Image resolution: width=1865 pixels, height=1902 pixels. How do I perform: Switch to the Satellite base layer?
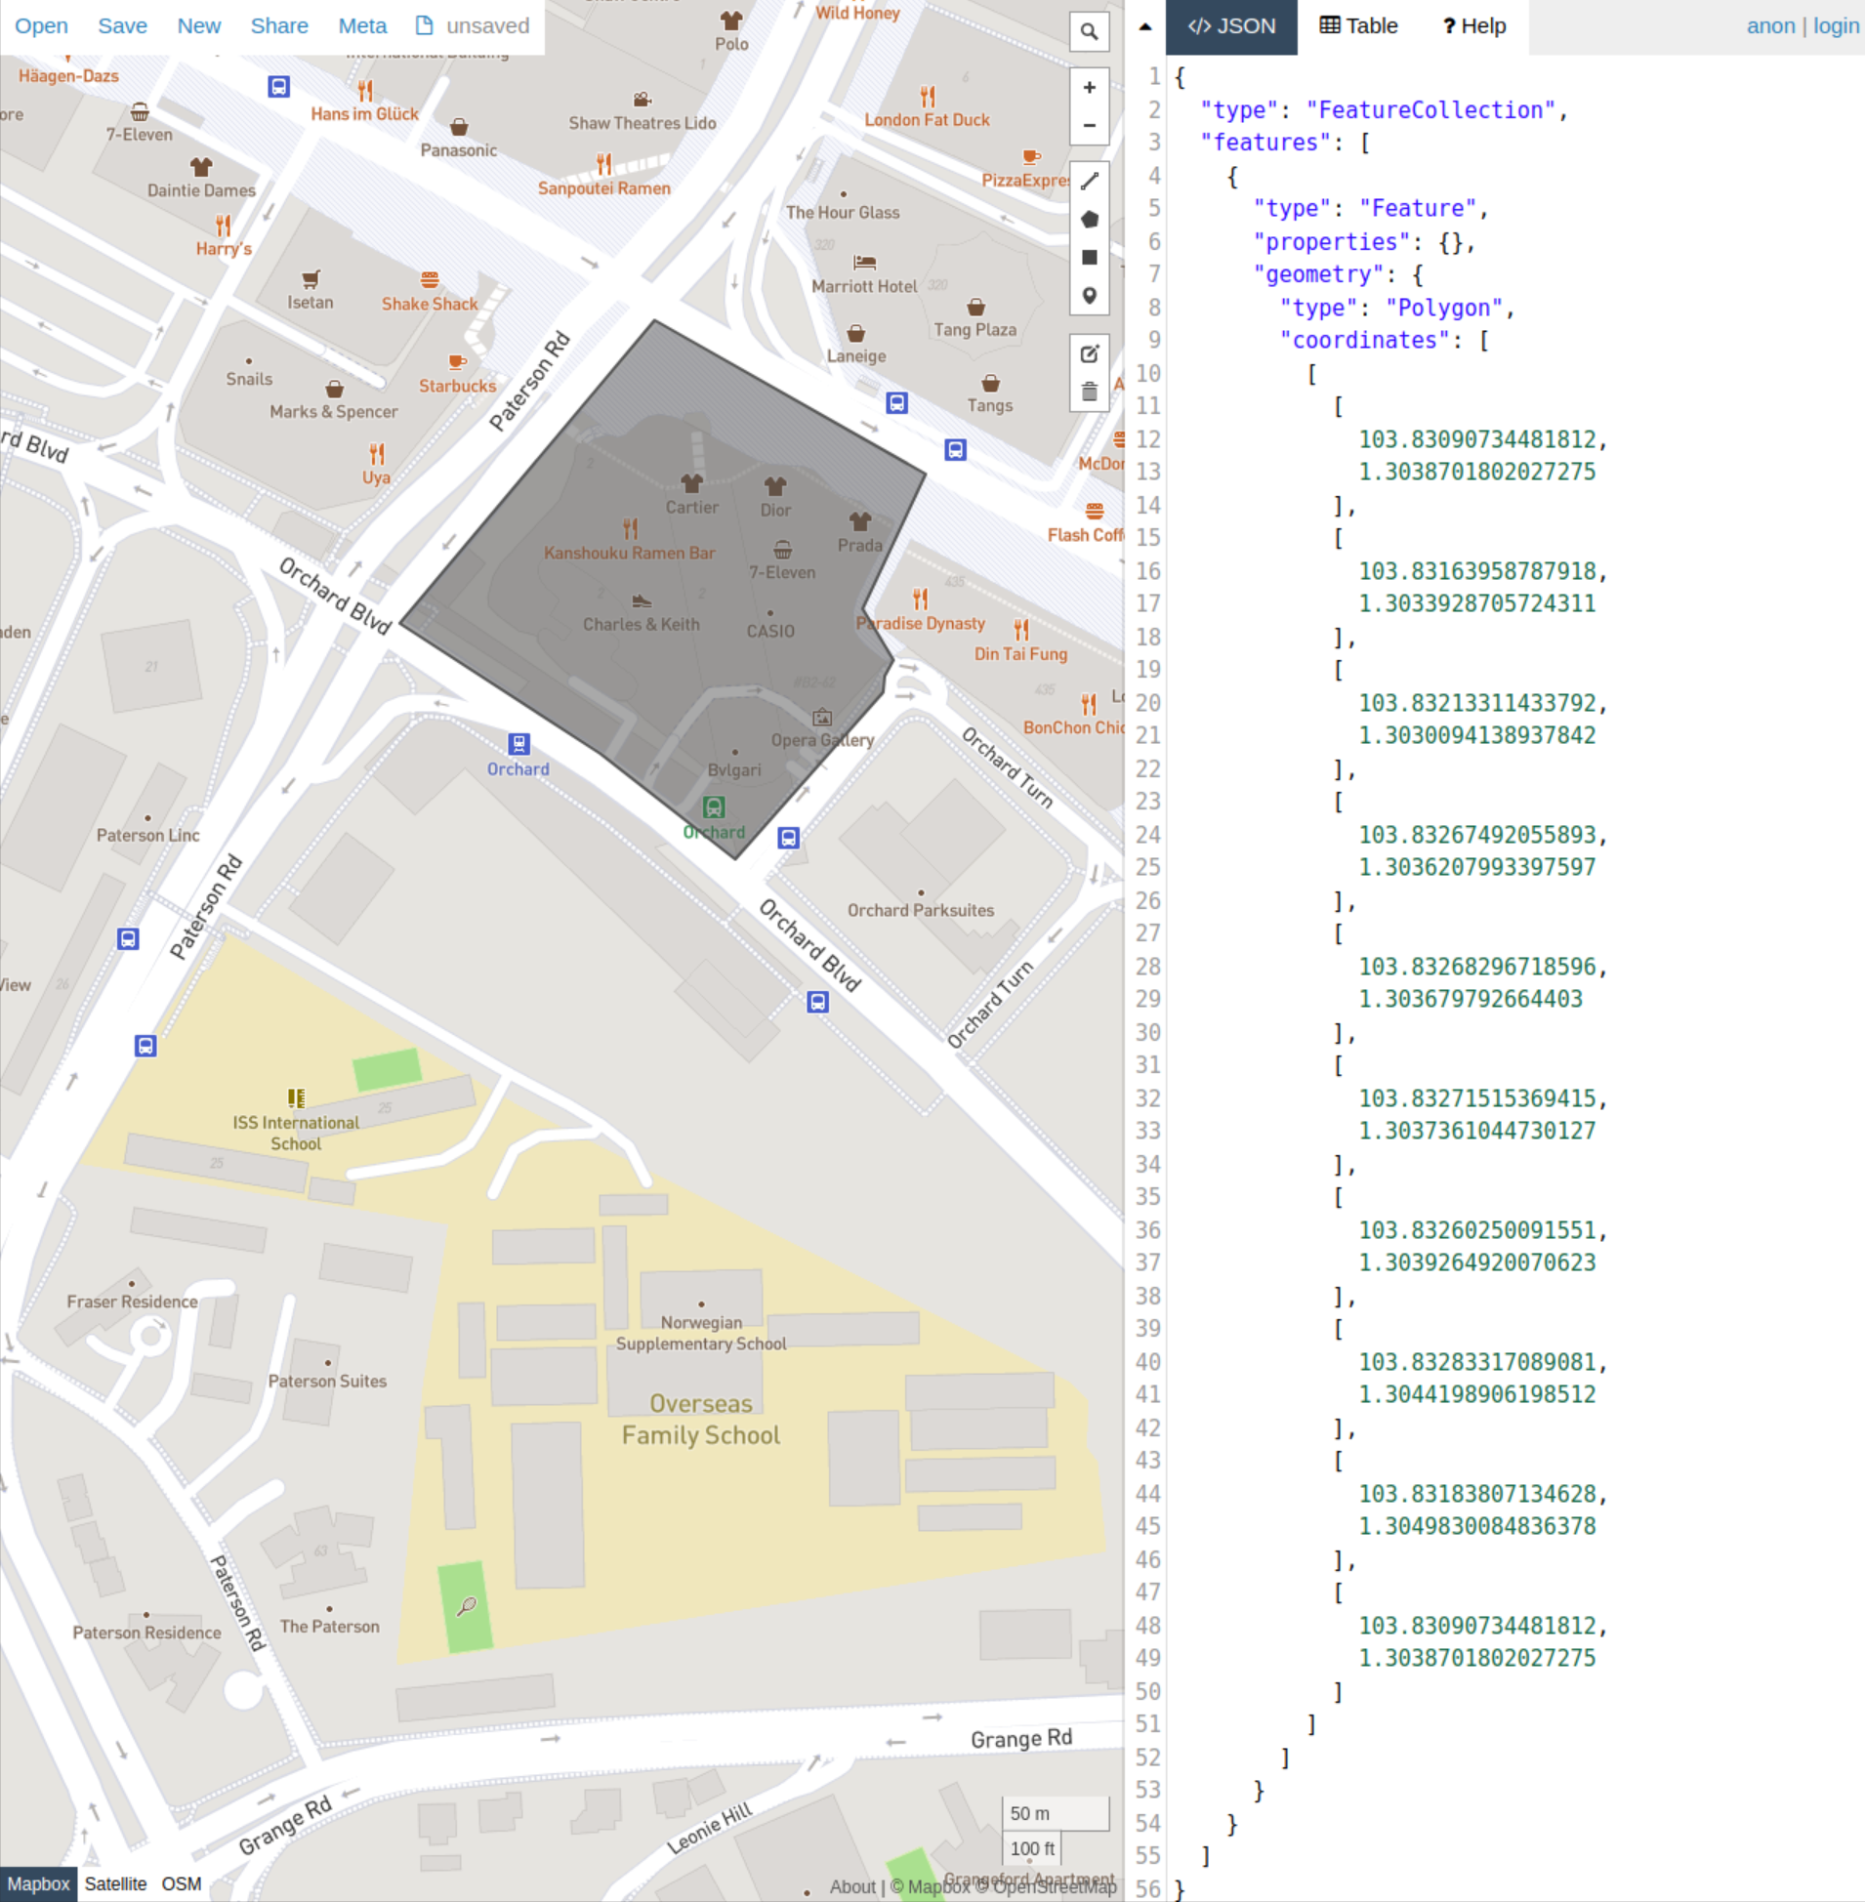click(x=115, y=1883)
